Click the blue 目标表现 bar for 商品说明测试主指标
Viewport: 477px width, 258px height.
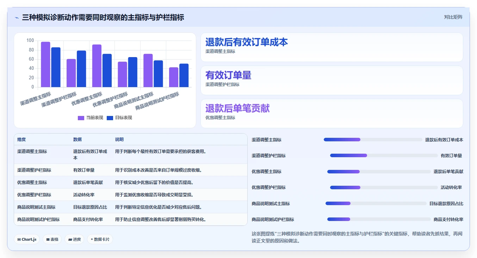pyautogui.click(x=159, y=74)
